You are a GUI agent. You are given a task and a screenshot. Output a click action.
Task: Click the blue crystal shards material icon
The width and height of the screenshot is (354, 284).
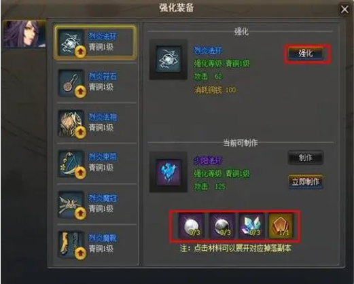pyautogui.click(x=251, y=226)
